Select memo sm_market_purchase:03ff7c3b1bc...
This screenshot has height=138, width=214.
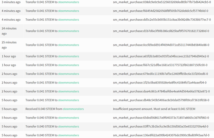[160, 126]
